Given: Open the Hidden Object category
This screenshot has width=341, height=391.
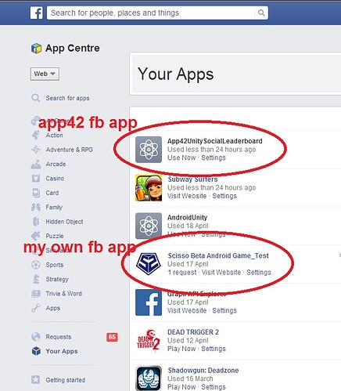Looking at the screenshot, I should tap(64, 222).
